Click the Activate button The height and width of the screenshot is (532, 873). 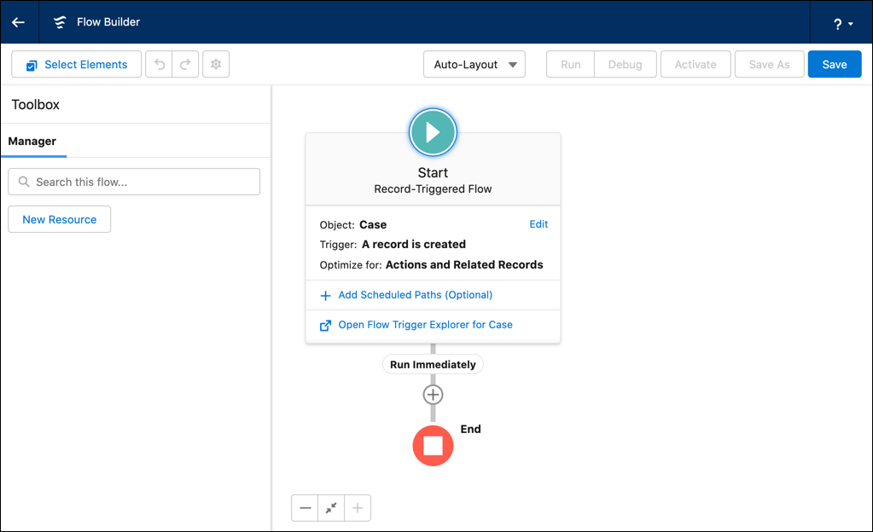[695, 65]
